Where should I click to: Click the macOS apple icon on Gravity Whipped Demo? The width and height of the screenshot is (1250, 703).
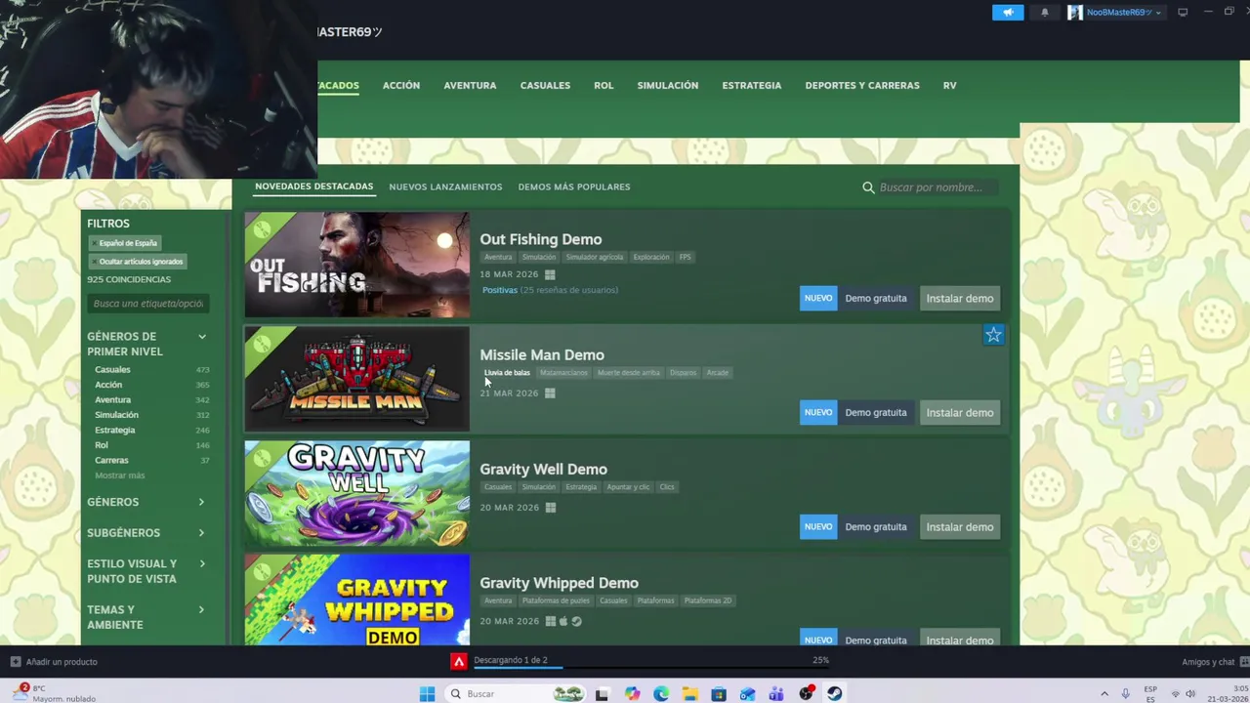pos(563,621)
